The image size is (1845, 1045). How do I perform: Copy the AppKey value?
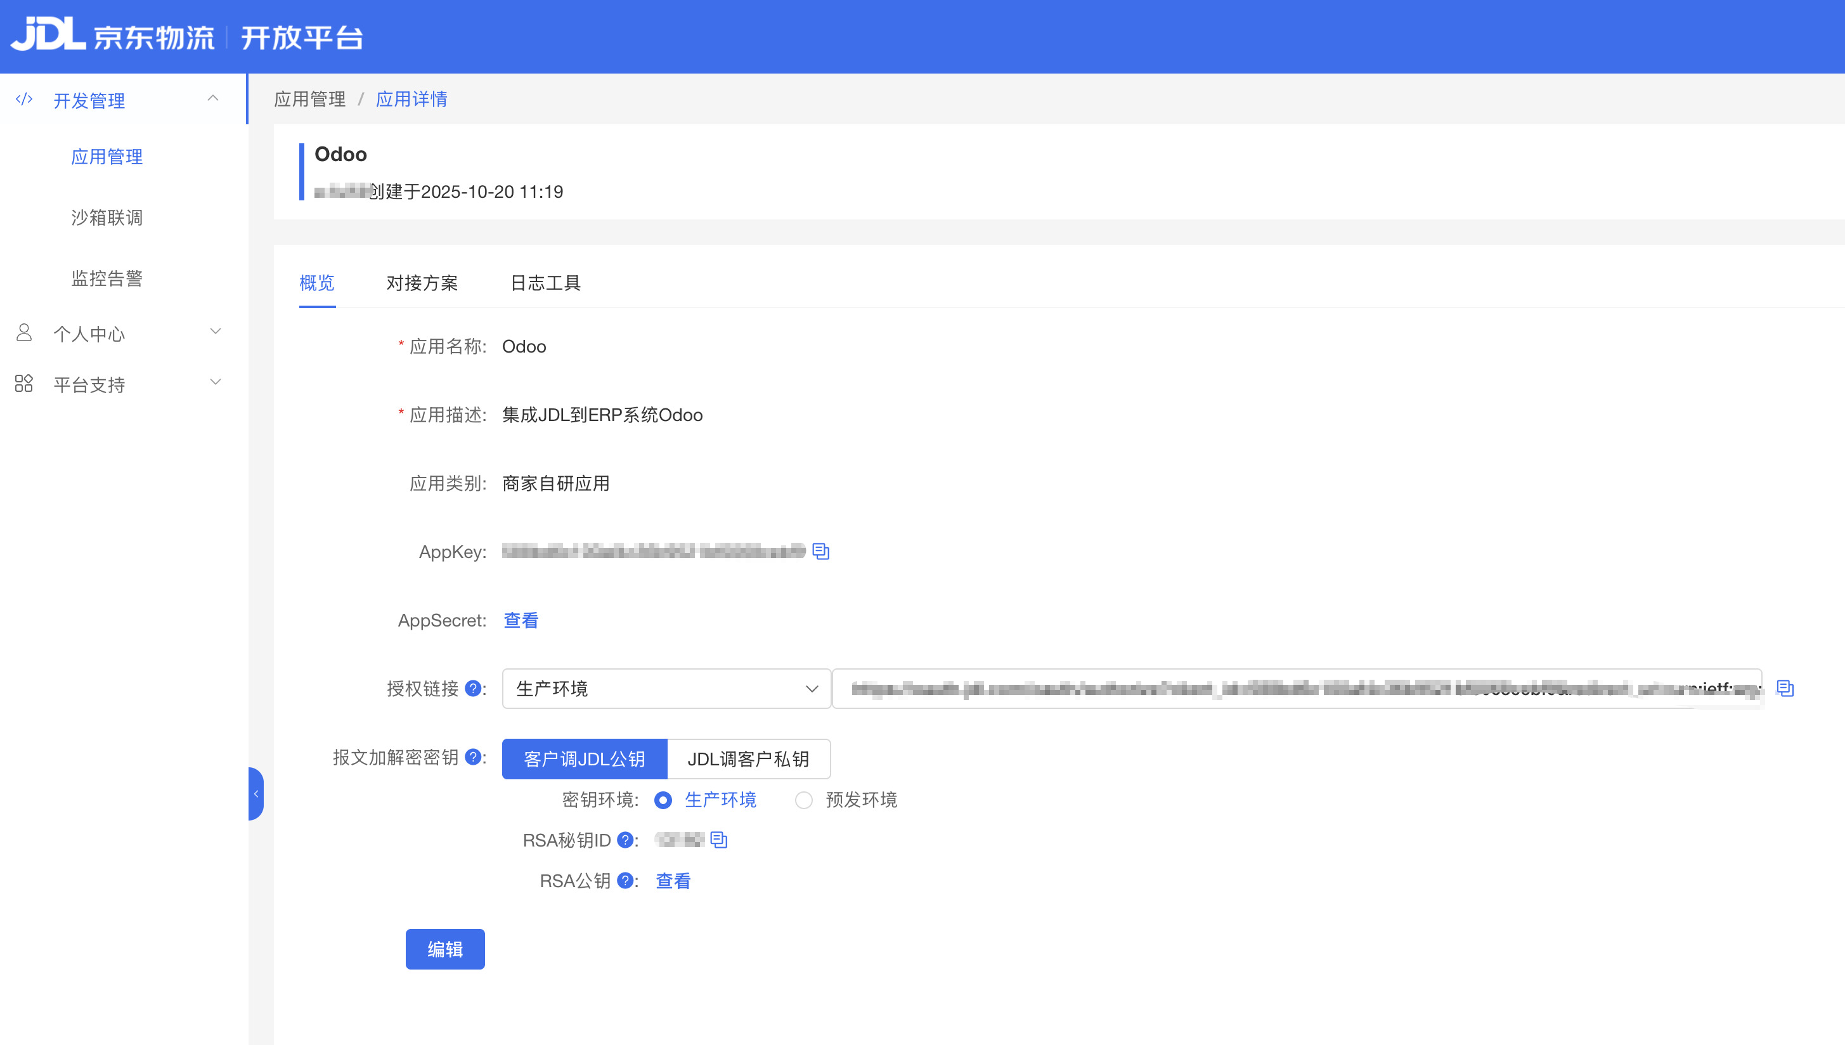tap(820, 551)
